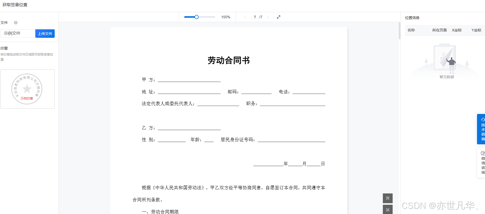Screen dimensions: 485x214
Task: Toggle fullscreen expand icon
Action: tap(279, 17)
